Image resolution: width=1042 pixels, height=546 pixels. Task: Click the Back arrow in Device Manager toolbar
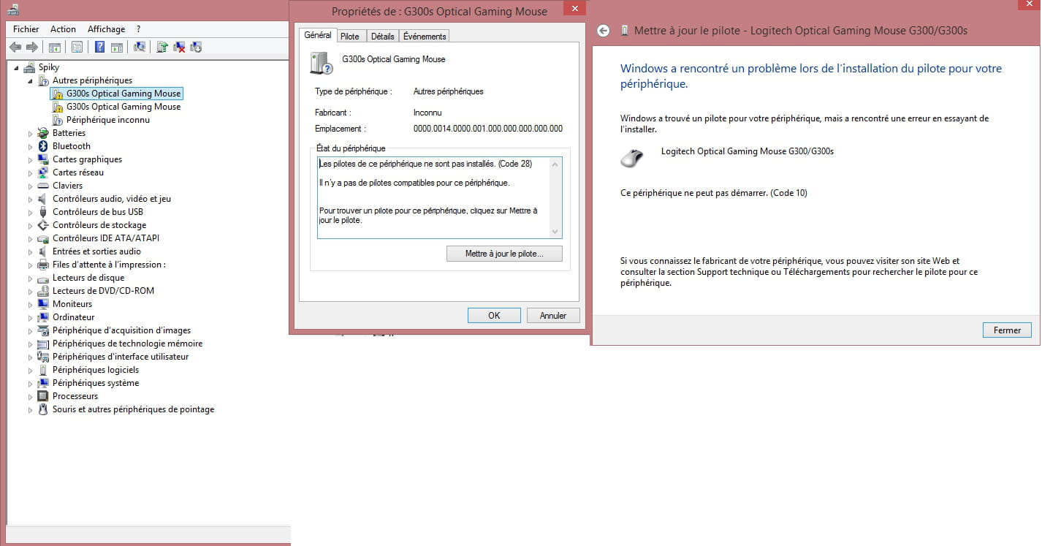[15, 48]
